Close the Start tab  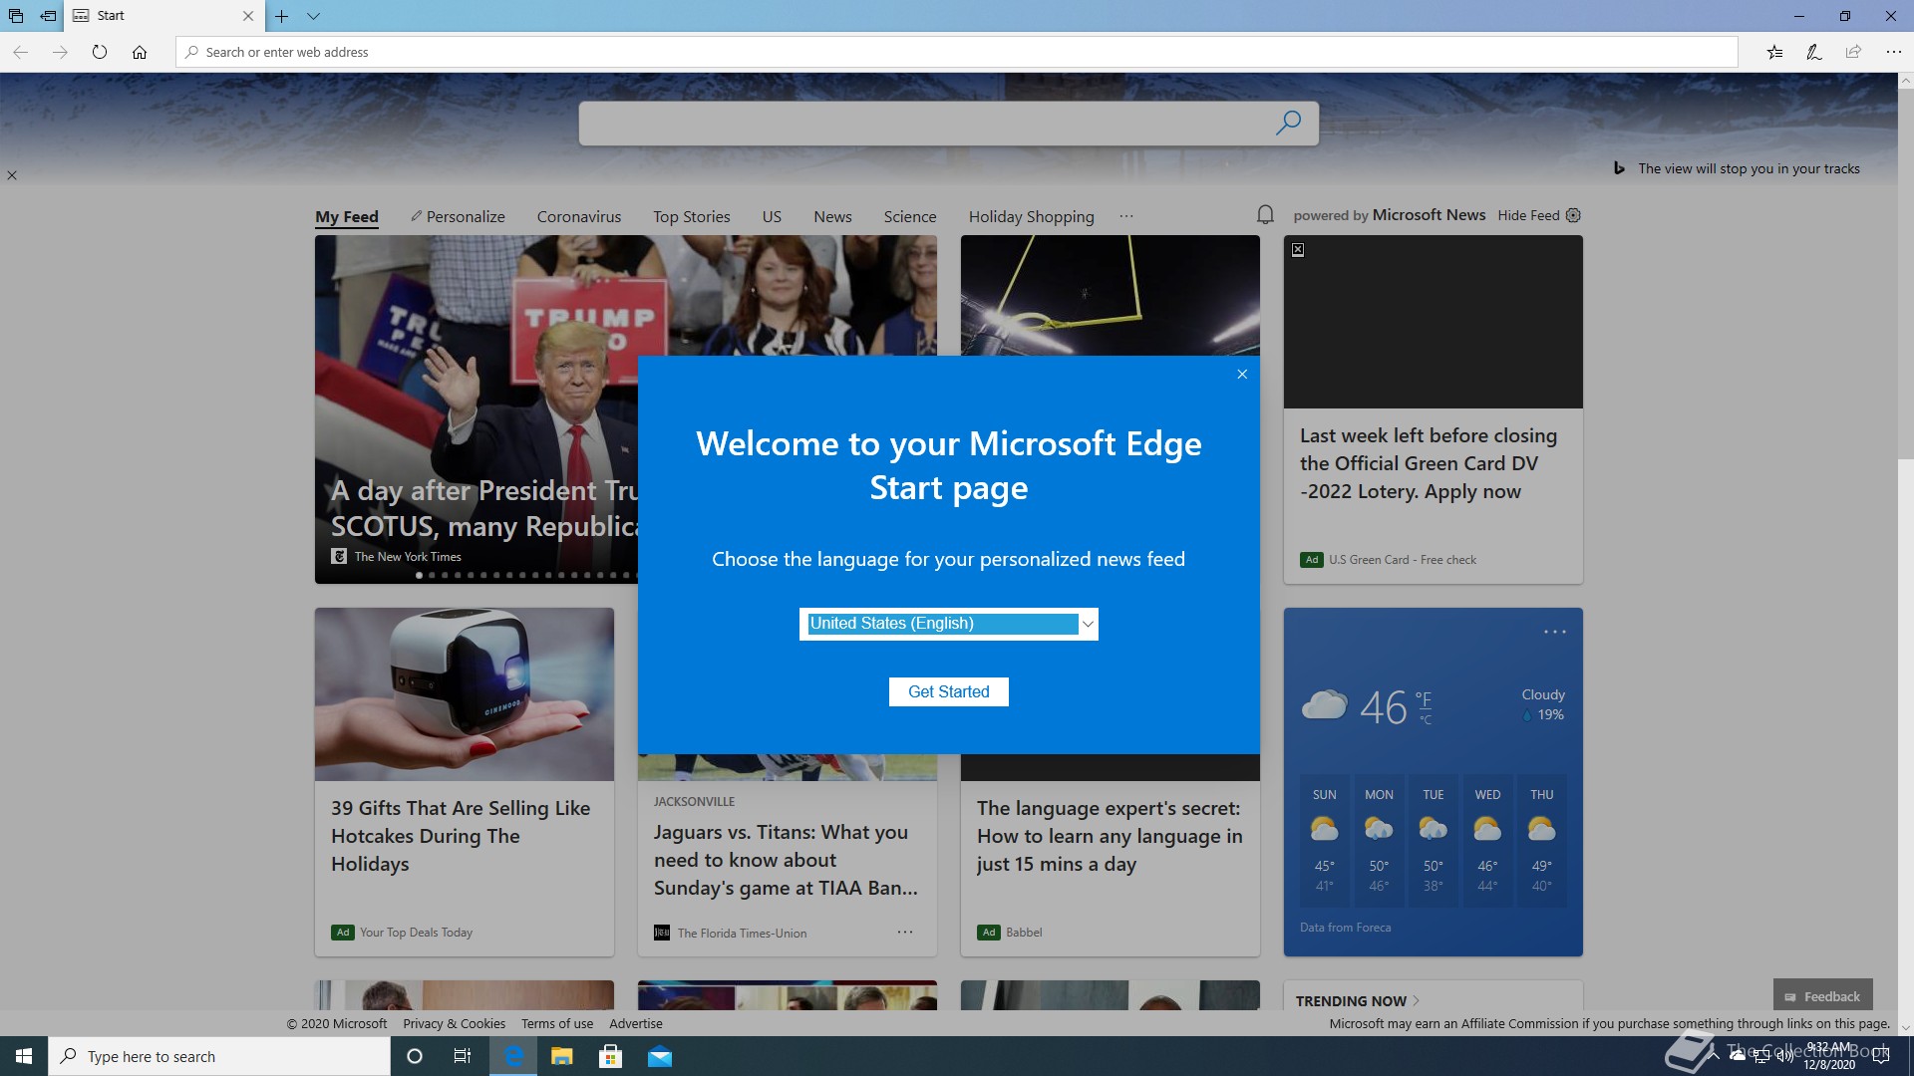[x=248, y=16]
